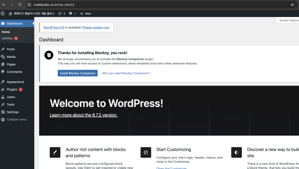Click the Appearance paintbrush icon
The image size is (299, 169).
(x=3, y=82)
